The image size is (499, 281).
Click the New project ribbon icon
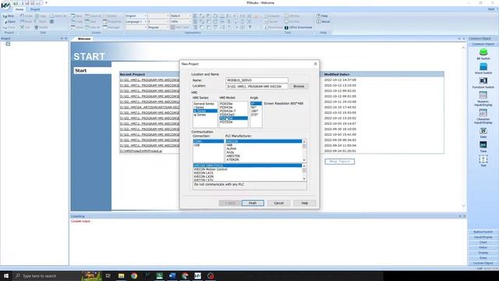(x=9, y=16)
